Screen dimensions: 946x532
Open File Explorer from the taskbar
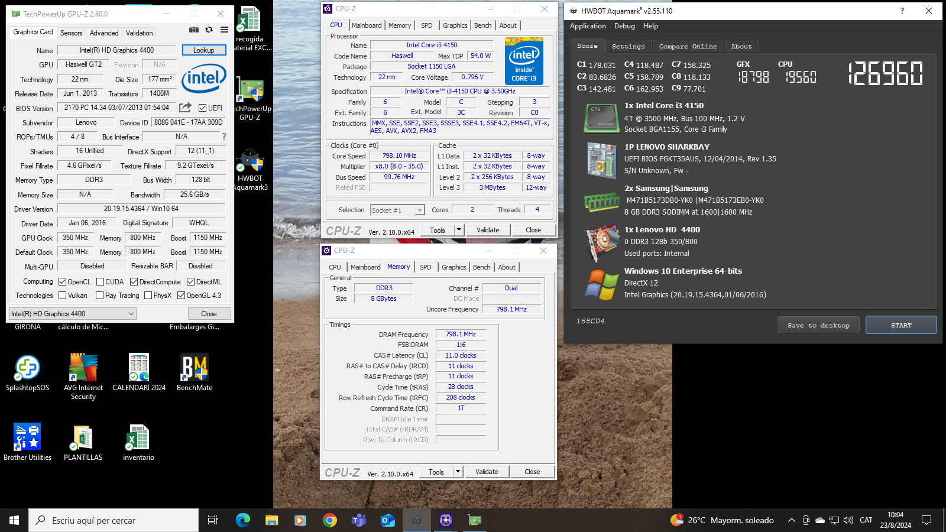coord(271,520)
